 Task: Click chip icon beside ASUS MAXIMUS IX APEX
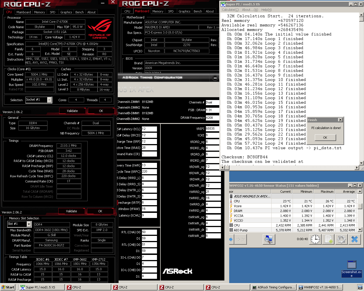[231, 196]
